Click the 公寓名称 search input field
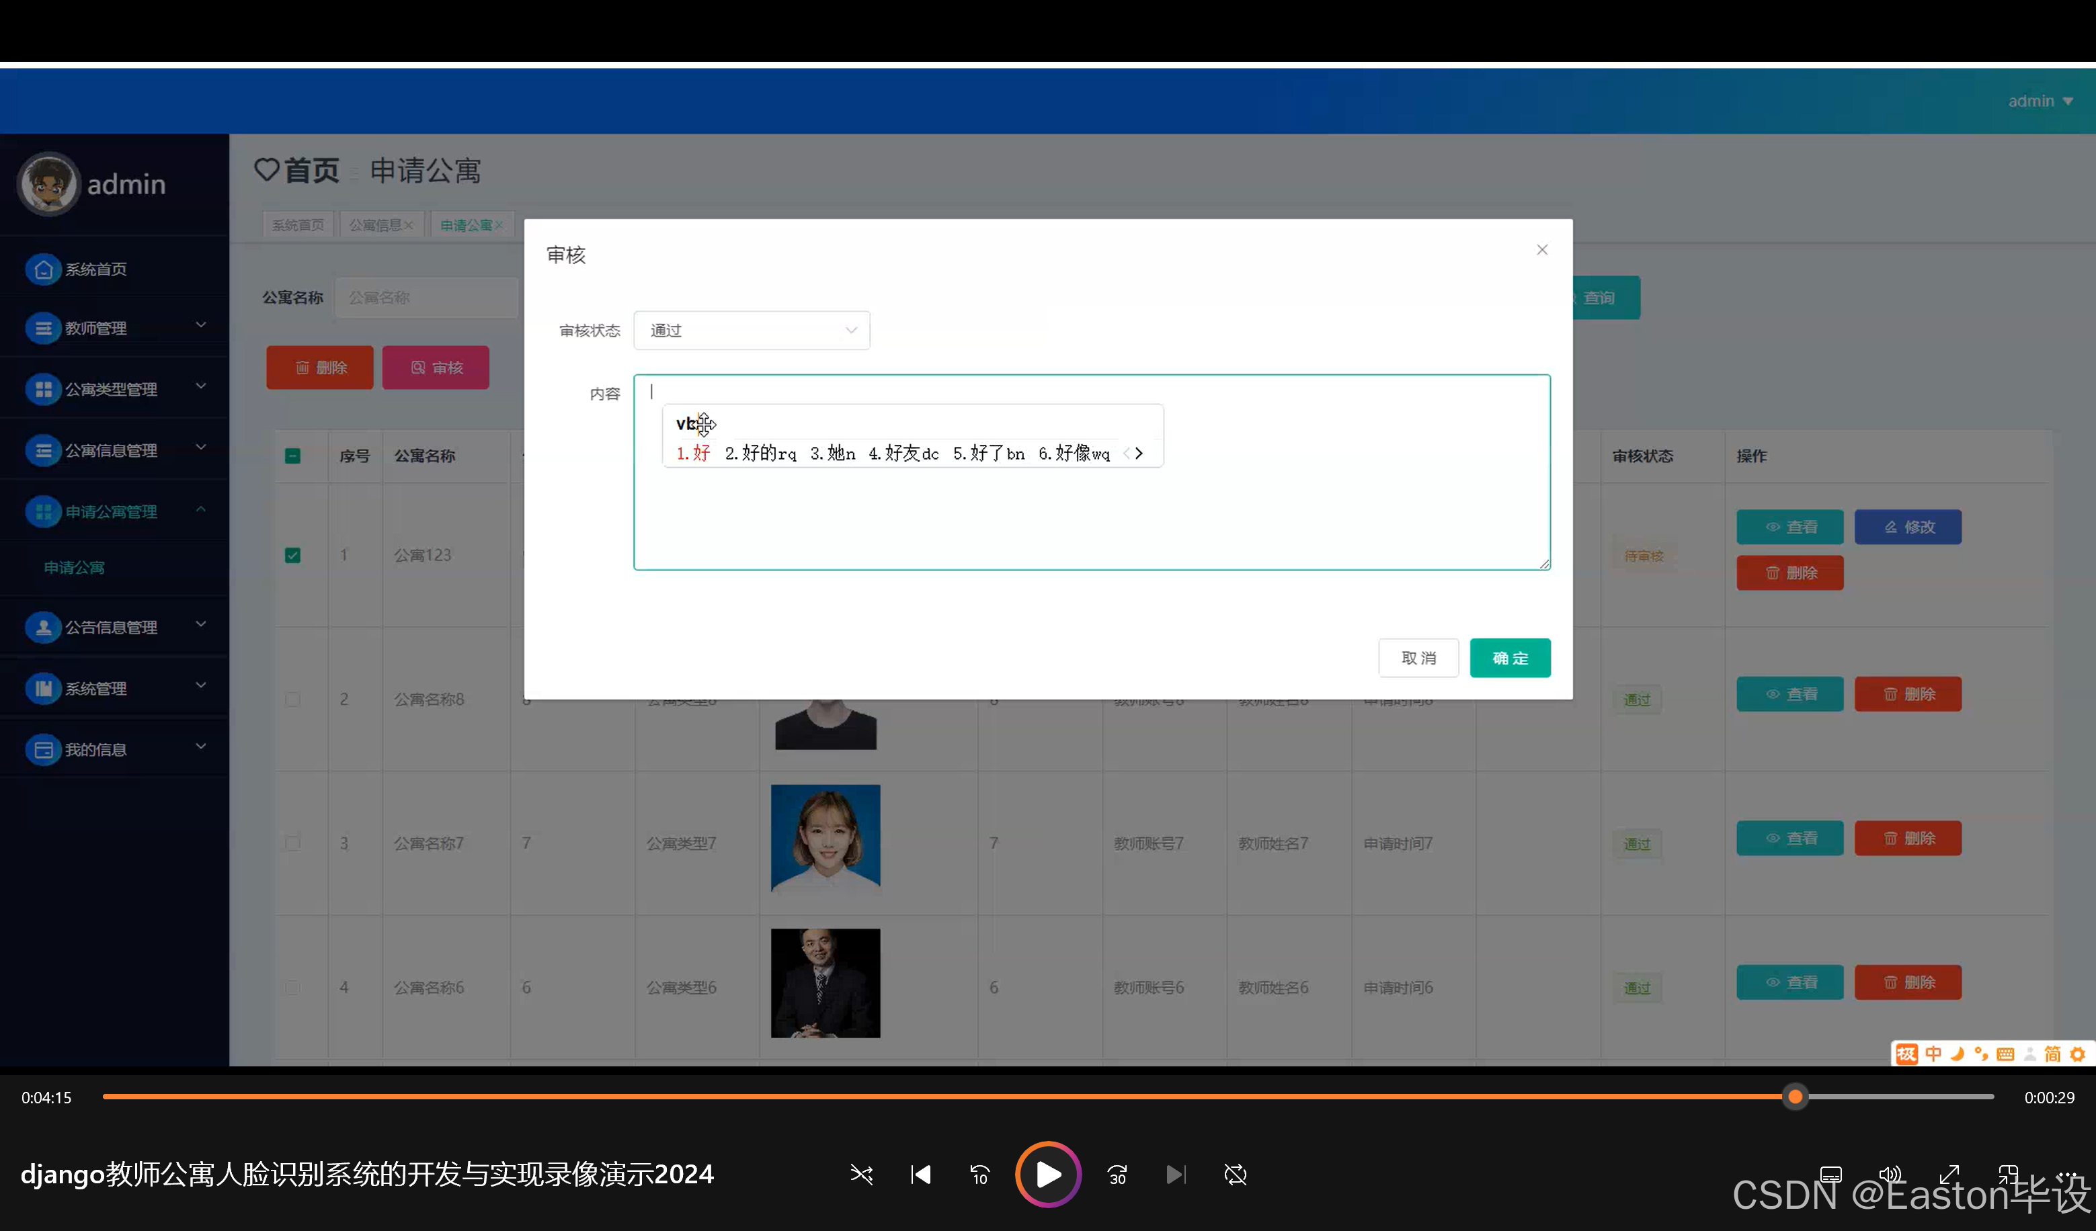The height and width of the screenshot is (1231, 2096). coord(426,298)
